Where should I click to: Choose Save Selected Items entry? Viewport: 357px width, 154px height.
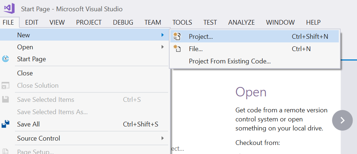click(84, 100)
